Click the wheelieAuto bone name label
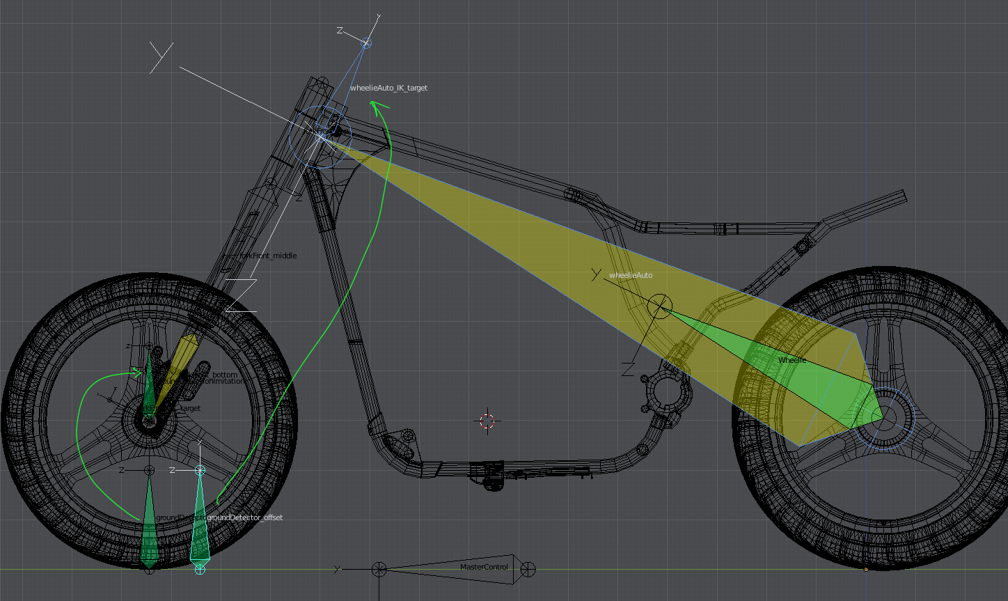Screen dimensions: 1008x601 click(631, 276)
